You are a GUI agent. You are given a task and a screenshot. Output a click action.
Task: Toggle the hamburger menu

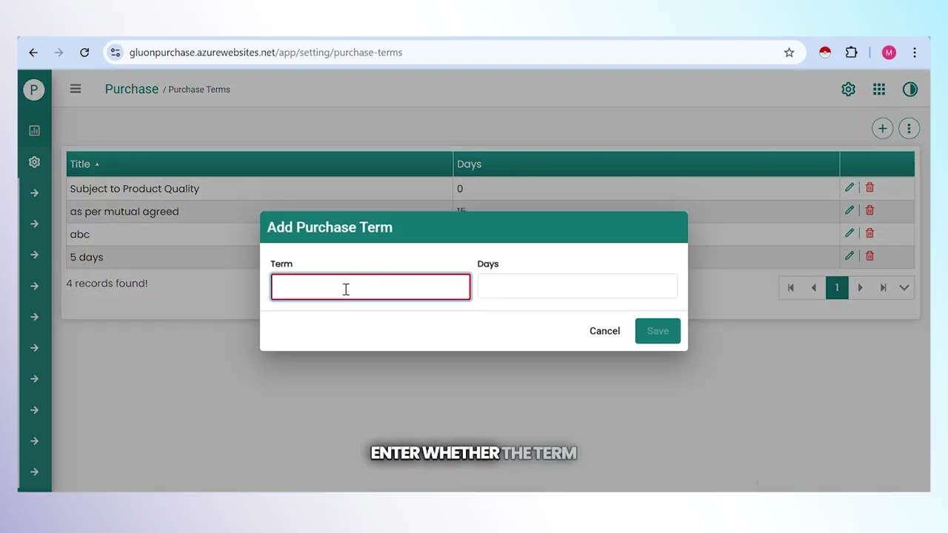coord(76,89)
